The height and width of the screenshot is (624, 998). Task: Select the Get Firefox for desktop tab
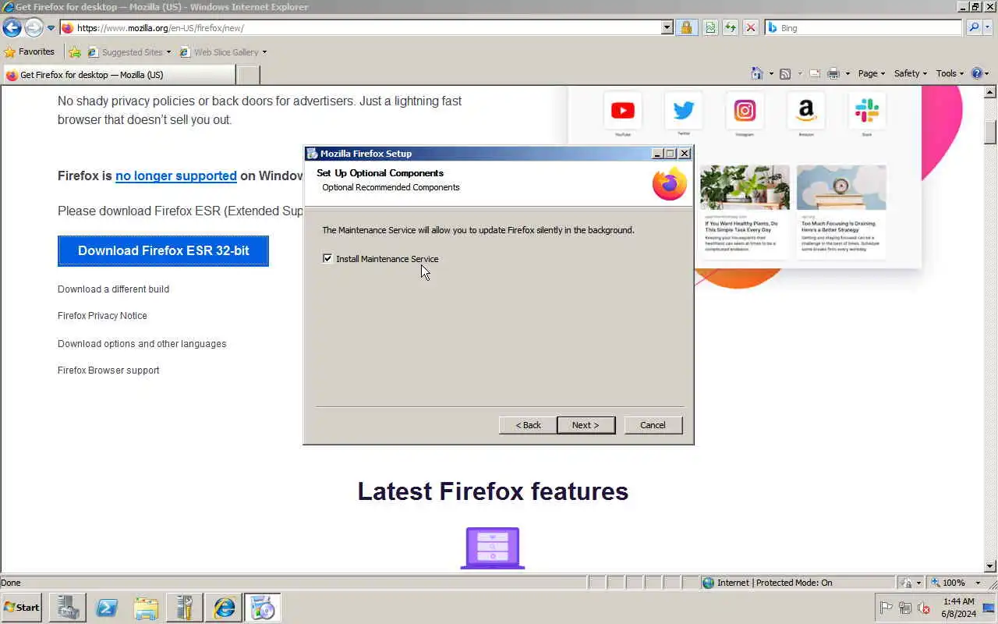click(119, 75)
